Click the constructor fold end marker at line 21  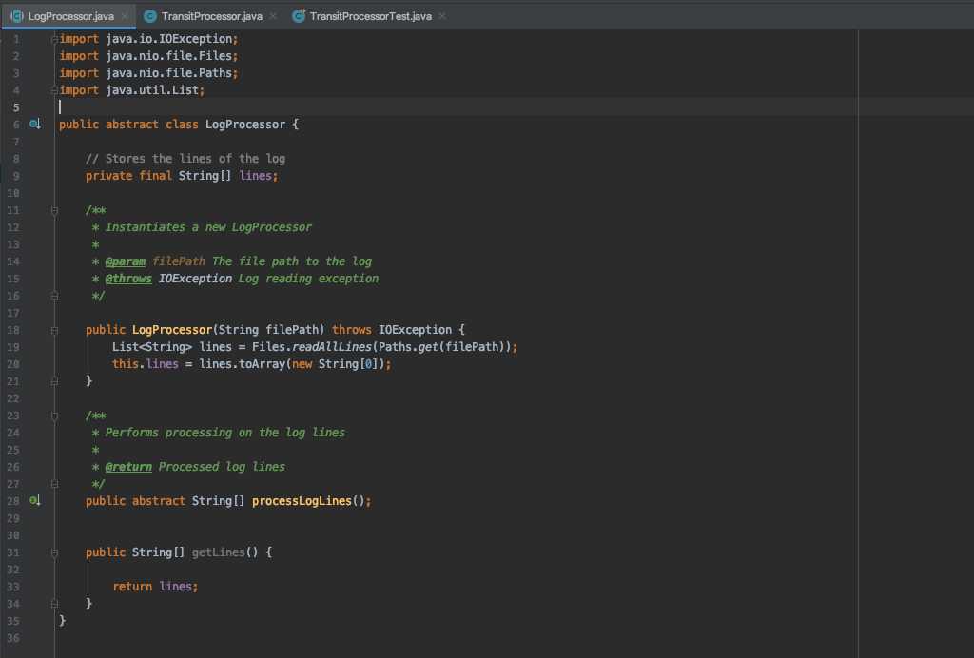(54, 381)
